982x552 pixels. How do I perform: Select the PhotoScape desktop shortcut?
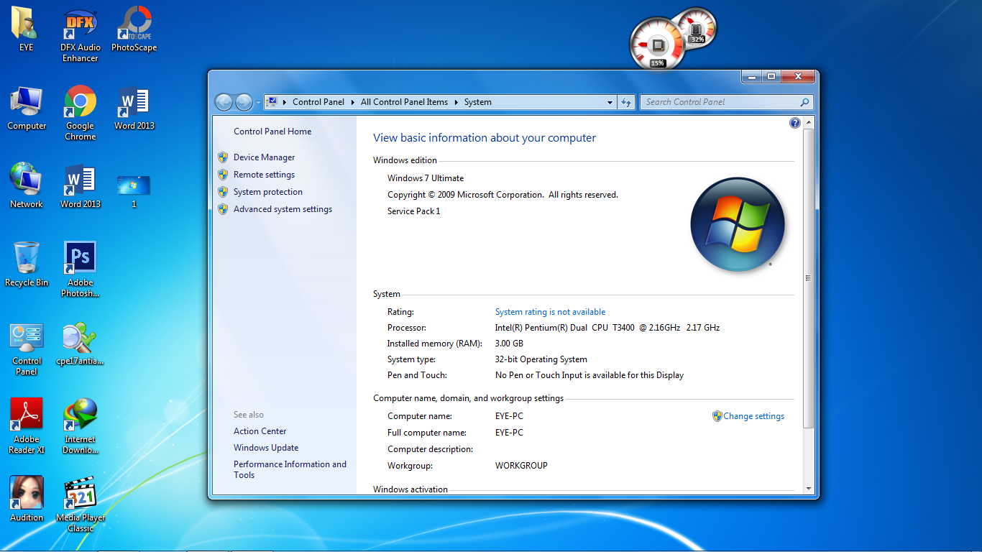(134, 29)
